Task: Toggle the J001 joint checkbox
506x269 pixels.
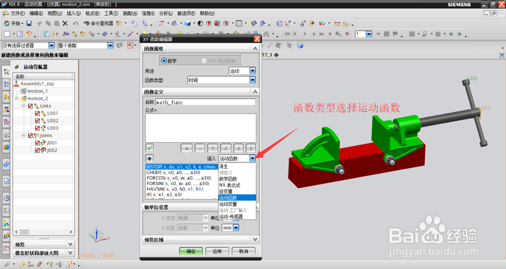Action: tap(37, 143)
